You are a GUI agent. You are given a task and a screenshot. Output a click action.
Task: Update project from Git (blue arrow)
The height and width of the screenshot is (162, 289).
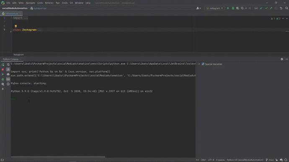tap(261, 8)
